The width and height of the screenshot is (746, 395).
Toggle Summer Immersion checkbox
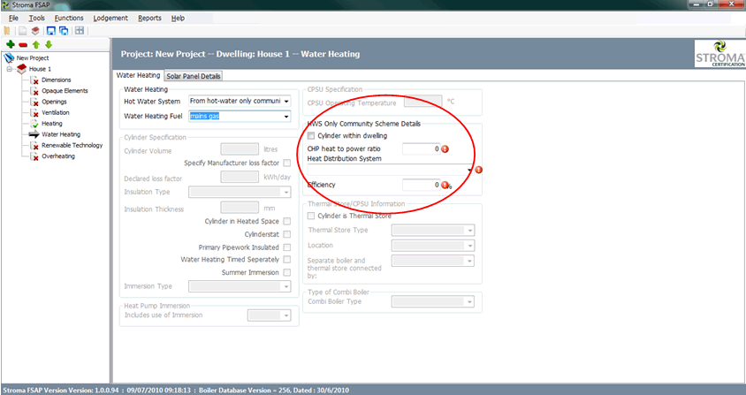point(287,273)
